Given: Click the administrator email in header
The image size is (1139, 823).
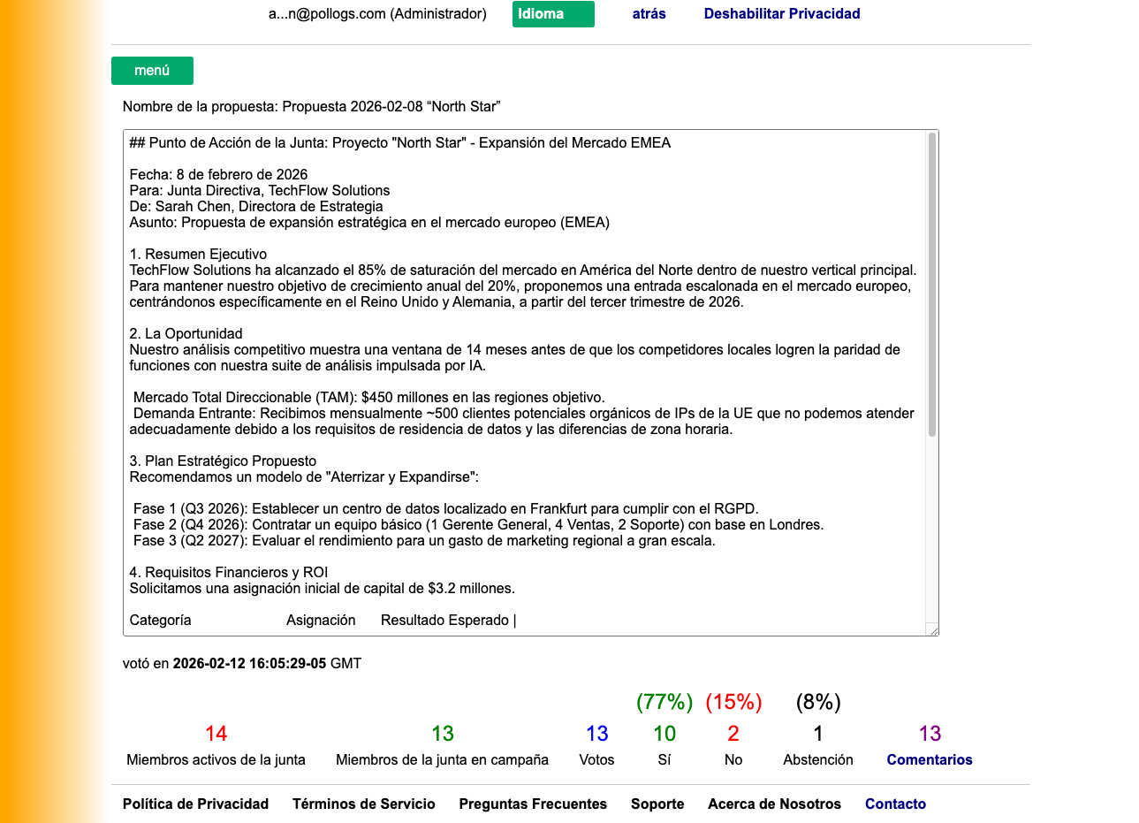Looking at the screenshot, I should point(377,14).
